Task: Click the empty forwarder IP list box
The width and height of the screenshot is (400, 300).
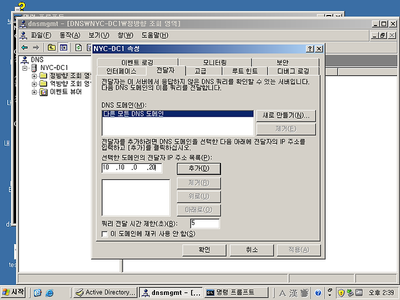Action: [x=136, y=198]
